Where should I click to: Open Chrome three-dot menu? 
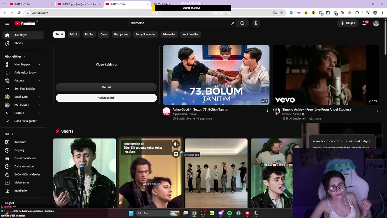(x=382, y=13)
